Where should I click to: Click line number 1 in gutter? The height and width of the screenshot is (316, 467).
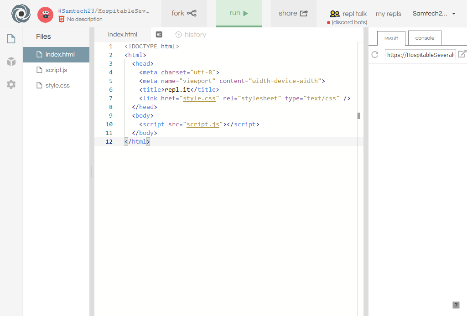pos(110,46)
